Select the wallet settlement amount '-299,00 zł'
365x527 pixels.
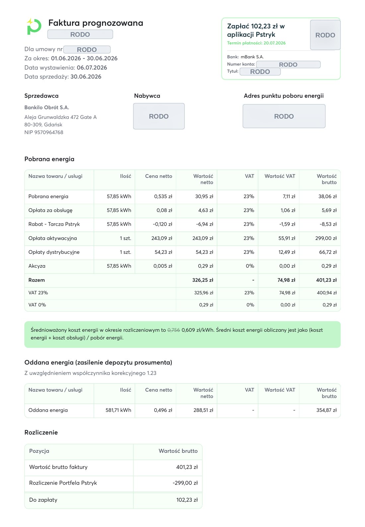[185, 483]
